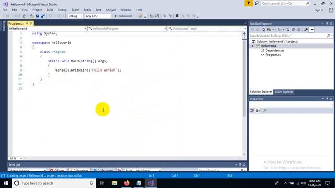Image resolution: width=335 pixels, height=188 pixels.
Task: Click the comment out selected lines icon
Action: pos(165,16)
